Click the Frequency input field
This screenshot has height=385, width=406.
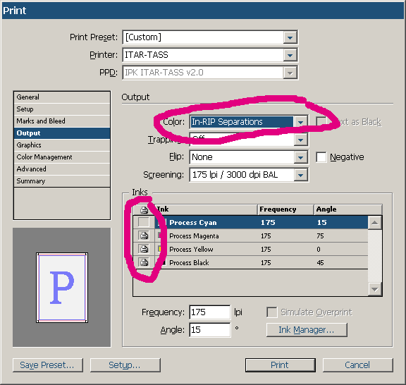(210, 312)
